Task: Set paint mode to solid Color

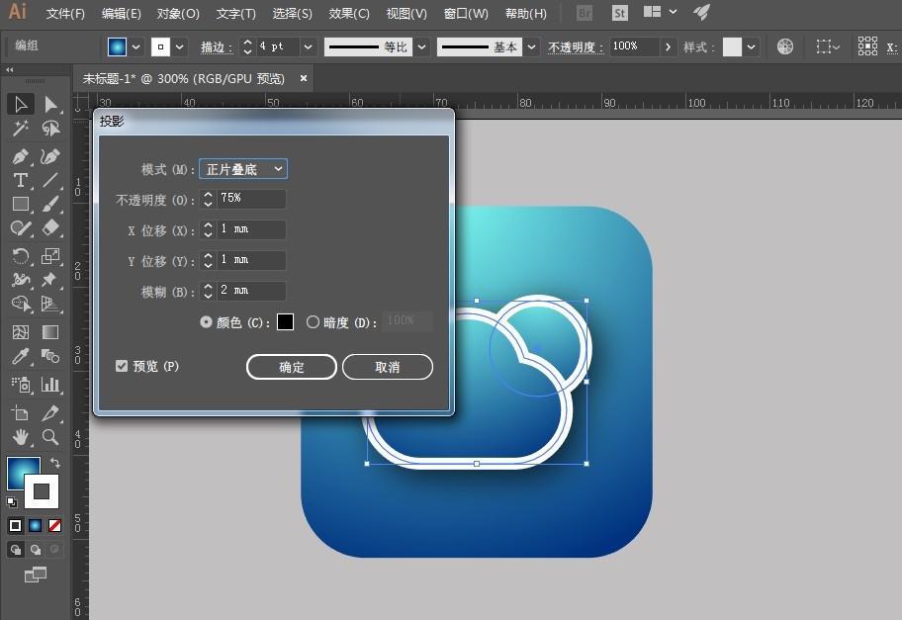Action: click(x=16, y=525)
